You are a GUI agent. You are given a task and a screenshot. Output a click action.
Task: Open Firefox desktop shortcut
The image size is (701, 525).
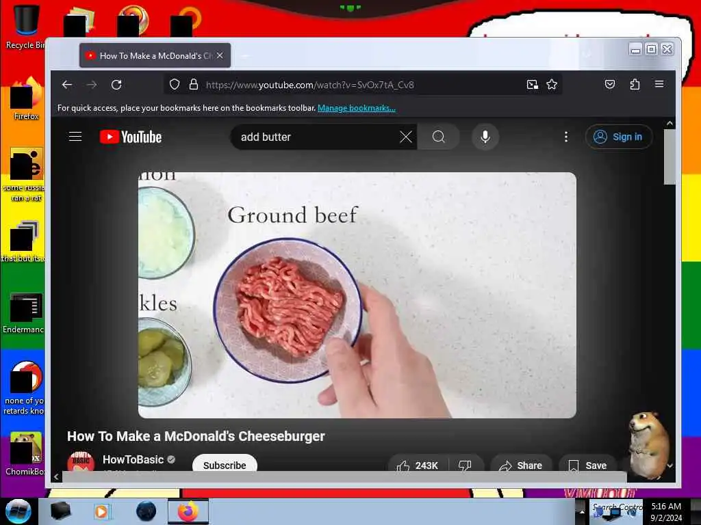pyautogui.click(x=26, y=98)
